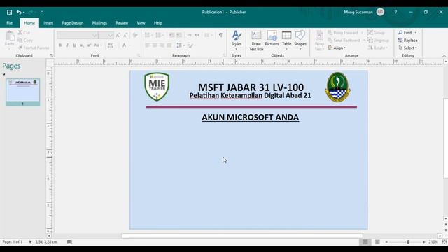Image resolution: width=448 pixels, height=252 pixels.
Task: Open the Help tab
Action: pos(158,23)
